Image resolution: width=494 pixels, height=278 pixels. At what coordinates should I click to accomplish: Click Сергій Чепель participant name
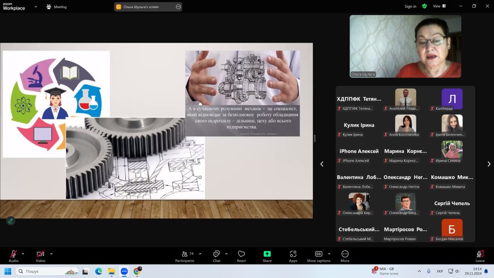point(452,203)
